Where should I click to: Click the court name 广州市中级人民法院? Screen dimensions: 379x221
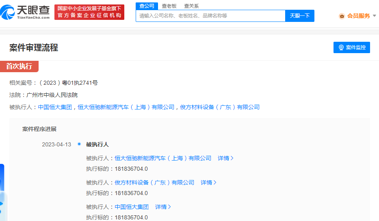point(52,95)
